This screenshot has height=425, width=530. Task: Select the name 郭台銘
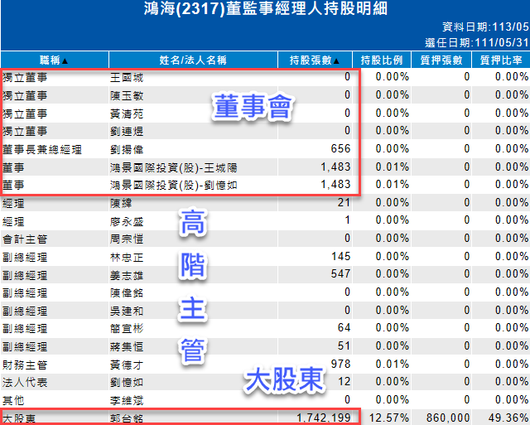(x=127, y=419)
